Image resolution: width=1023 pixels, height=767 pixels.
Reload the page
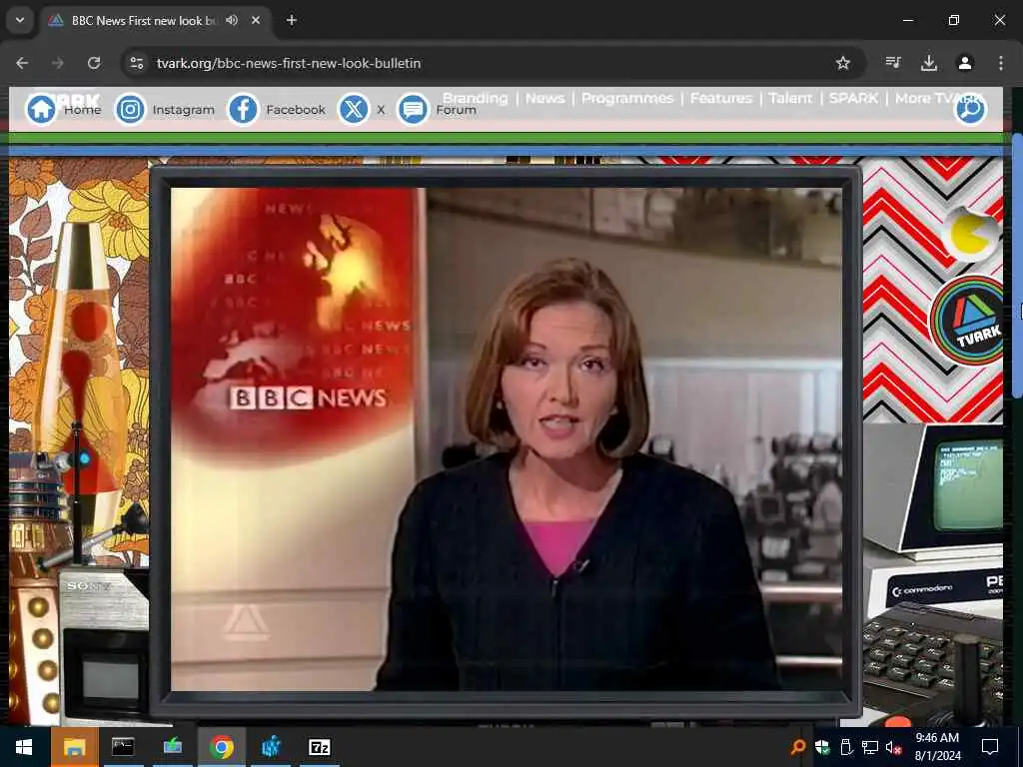coord(94,63)
